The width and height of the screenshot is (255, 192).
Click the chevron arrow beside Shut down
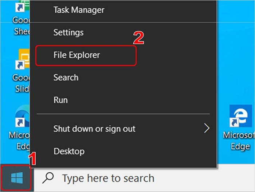(x=207, y=128)
